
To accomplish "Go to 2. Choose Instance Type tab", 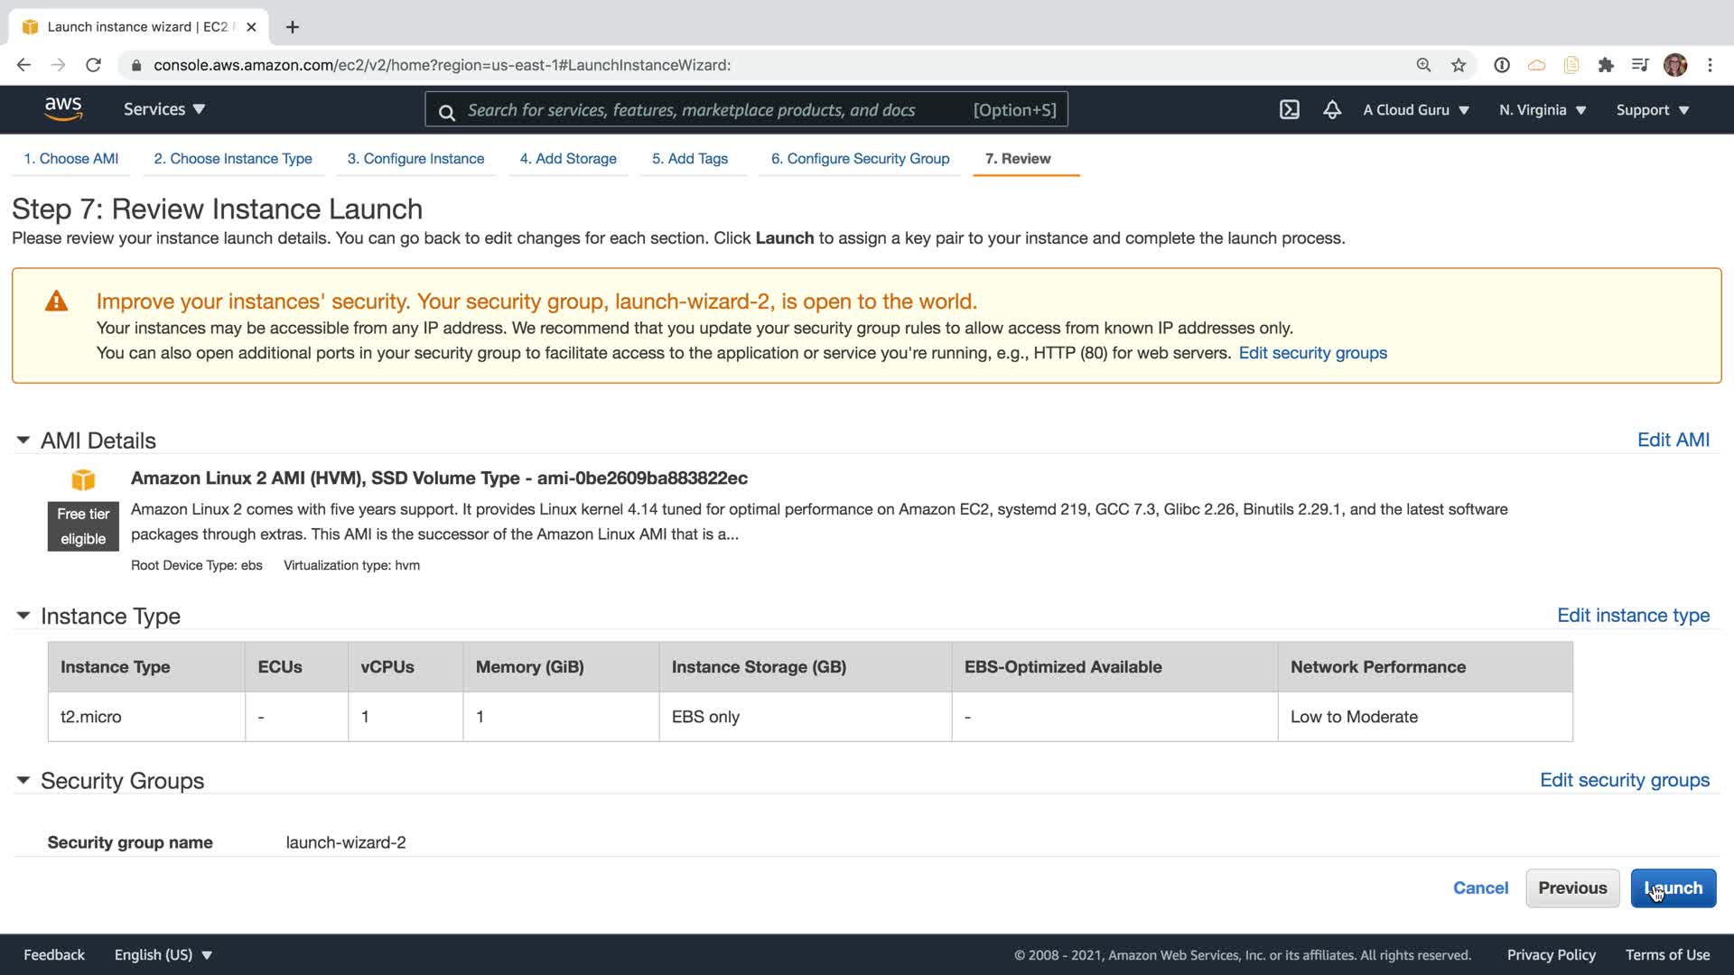I will coord(233,159).
